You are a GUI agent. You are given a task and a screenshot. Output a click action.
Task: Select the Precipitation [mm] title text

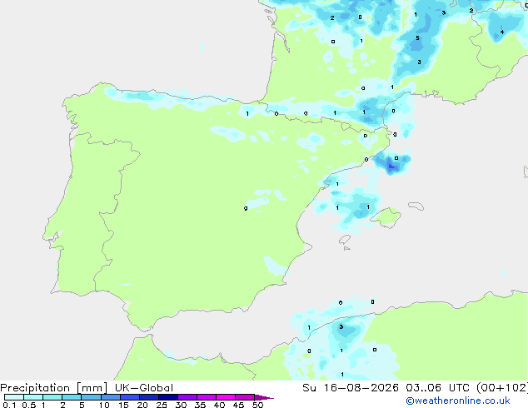[54, 388]
